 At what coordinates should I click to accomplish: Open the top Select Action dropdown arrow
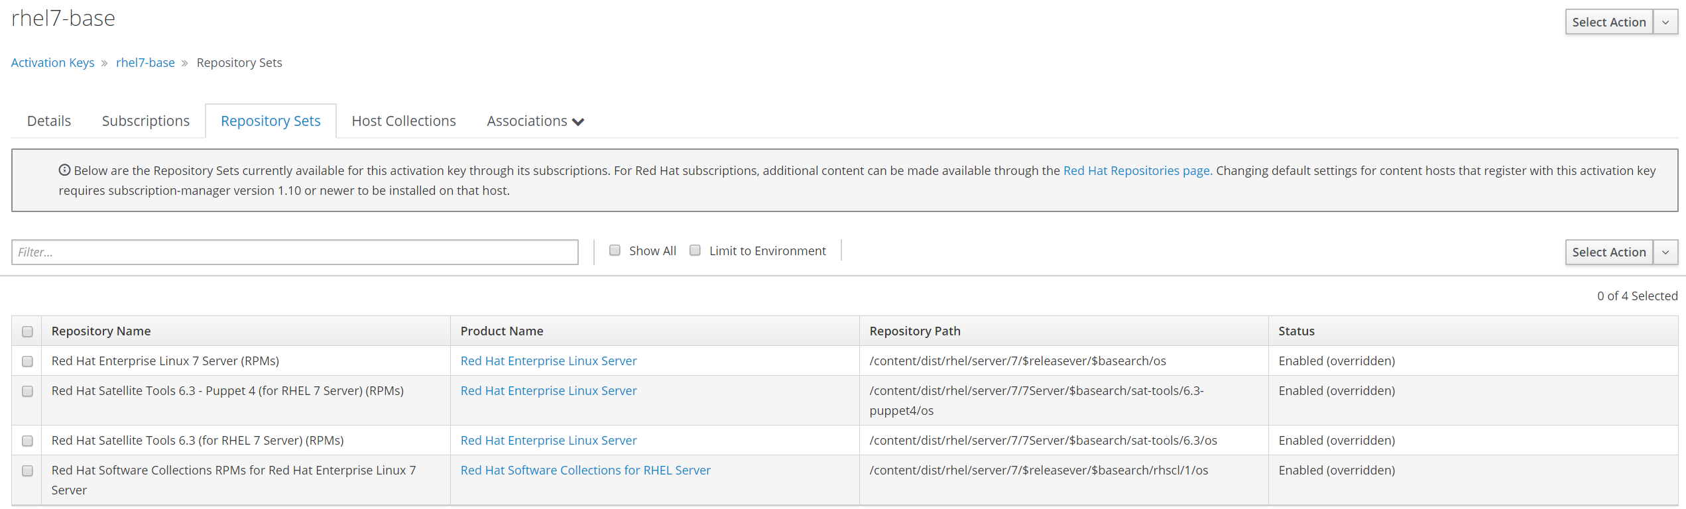coord(1665,22)
